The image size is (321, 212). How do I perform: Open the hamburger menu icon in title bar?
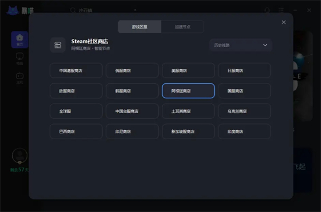point(281,10)
